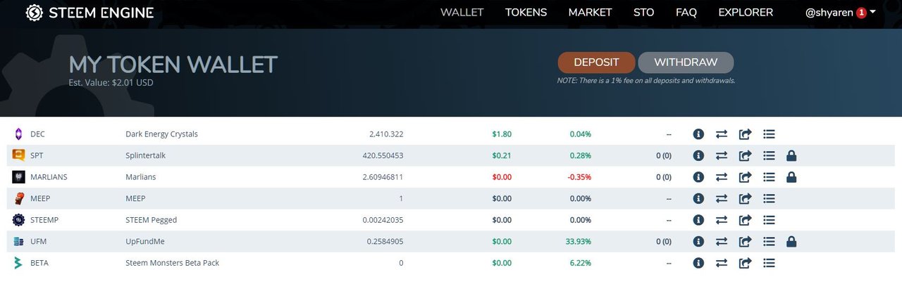Stake SPT using lock icon
The width and height of the screenshot is (902, 284).
[x=791, y=156]
